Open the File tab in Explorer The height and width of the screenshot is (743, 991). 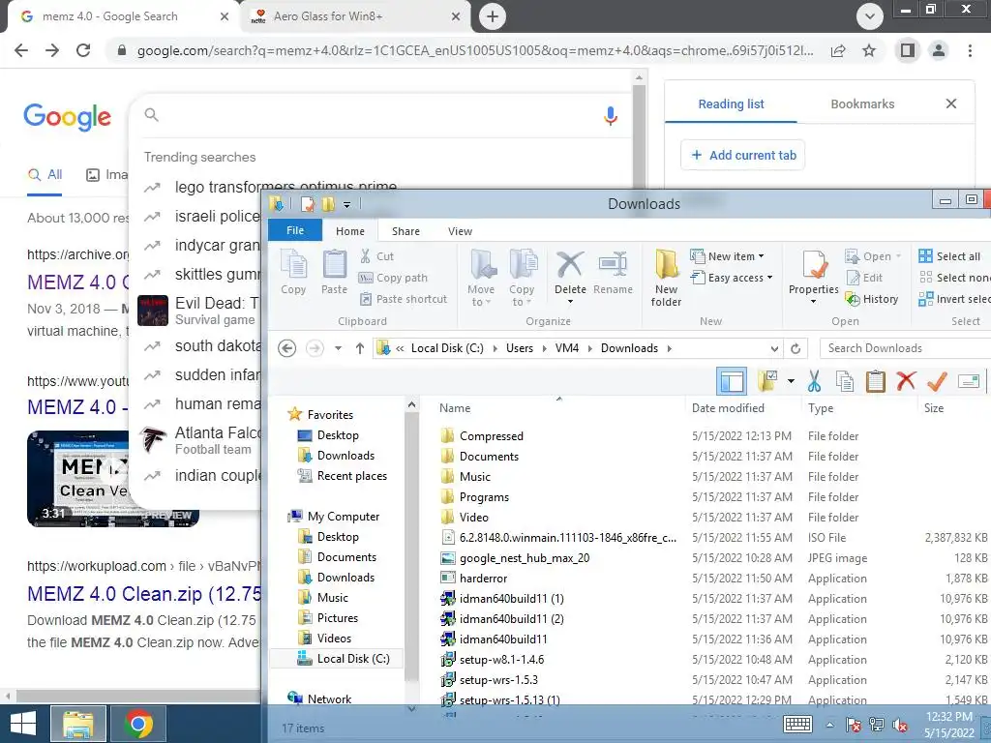coord(295,230)
